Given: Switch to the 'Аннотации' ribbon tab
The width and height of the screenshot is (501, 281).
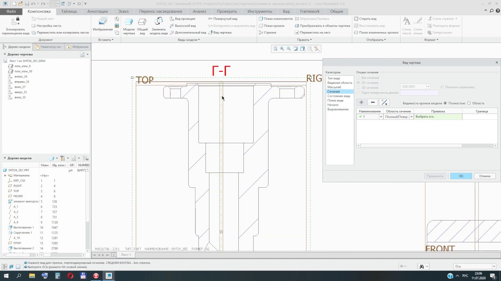Looking at the screenshot, I should pyautogui.click(x=97, y=11).
